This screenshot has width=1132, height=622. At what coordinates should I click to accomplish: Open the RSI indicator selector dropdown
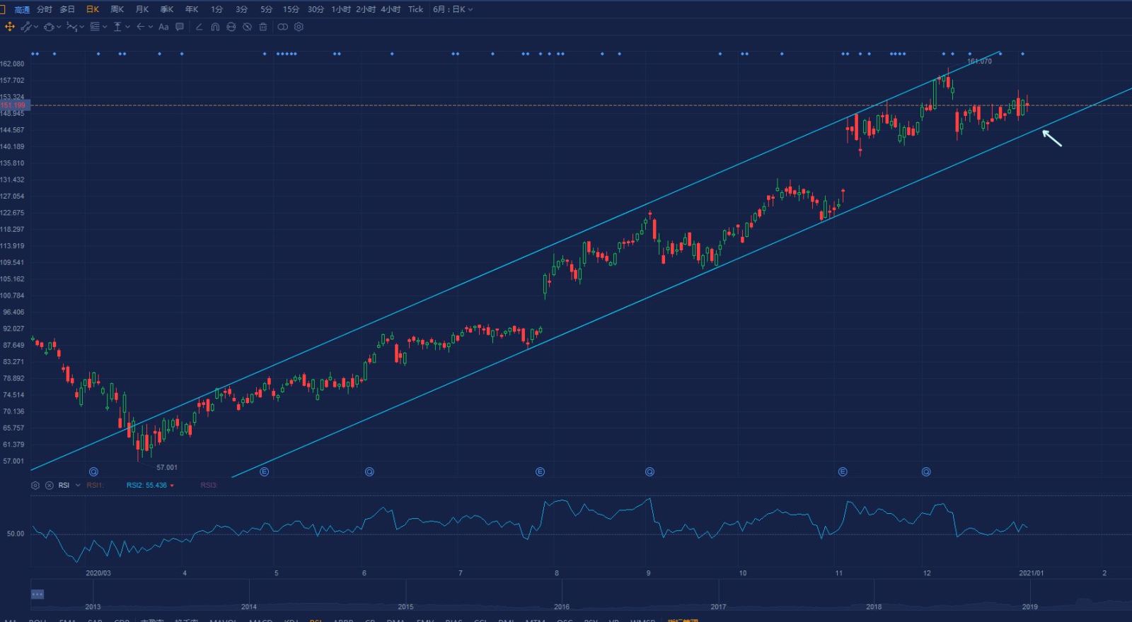coord(78,486)
